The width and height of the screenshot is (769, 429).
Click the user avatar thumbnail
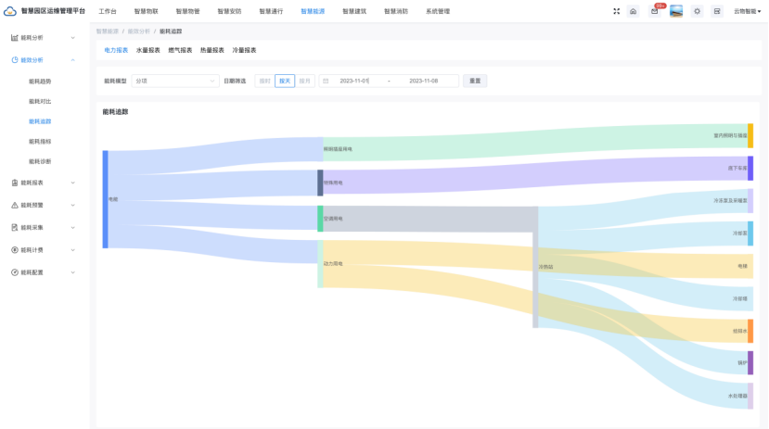(x=676, y=11)
